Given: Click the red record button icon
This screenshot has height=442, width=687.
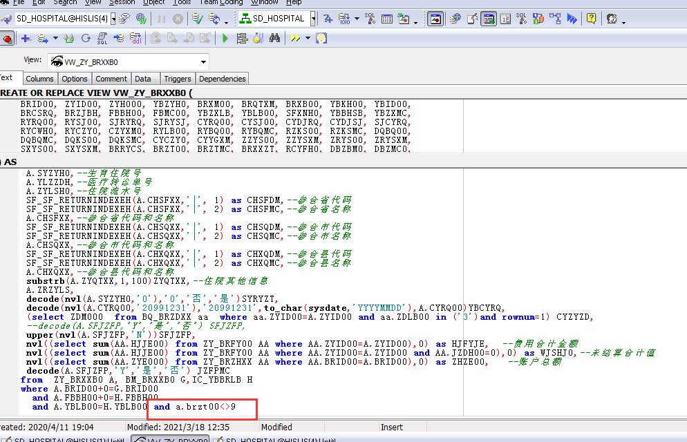Looking at the screenshot, I should [6, 39].
